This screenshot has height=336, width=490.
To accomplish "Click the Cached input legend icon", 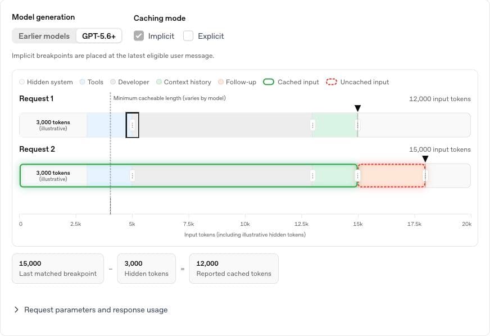I will (269, 82).
